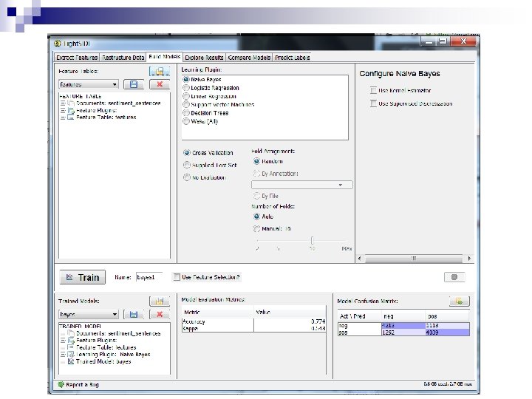Image resolution: width=532 pixels, height=399 pixels.
Task: Expand Feature Plugins in trained model tree
Action: point(63,341)
